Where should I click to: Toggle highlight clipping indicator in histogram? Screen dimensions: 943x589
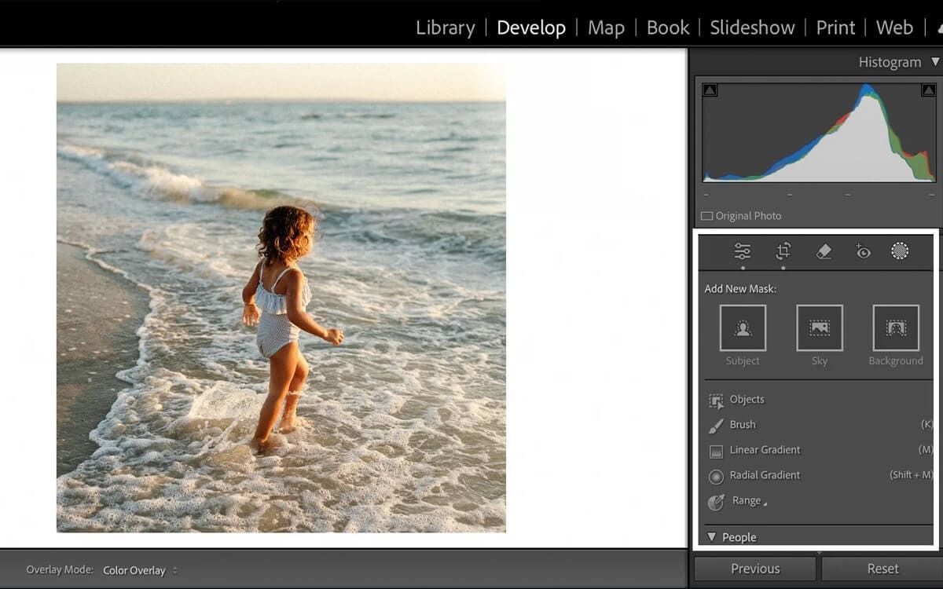(x=927, y=90)
